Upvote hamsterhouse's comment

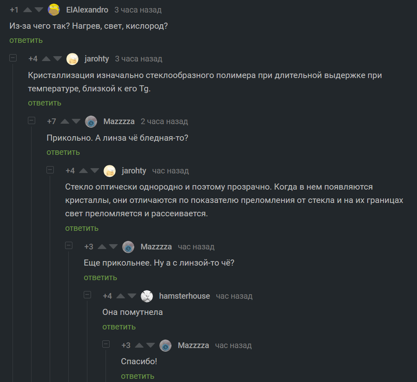(x=121, y=296)
